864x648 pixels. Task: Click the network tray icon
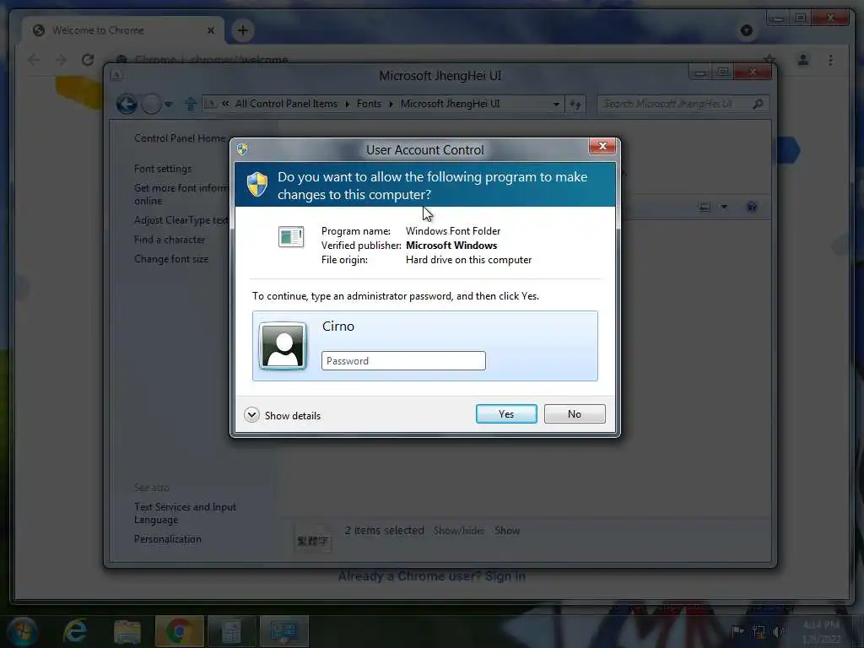[x=759, y=631]
